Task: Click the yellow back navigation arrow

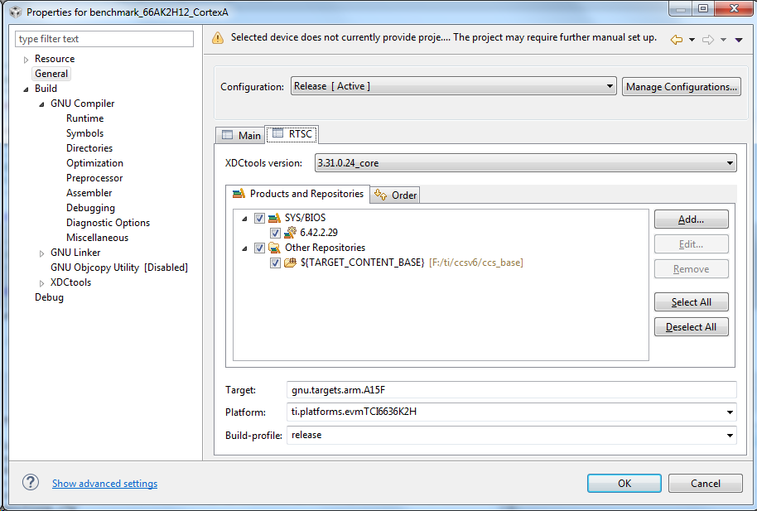Action: pyautogui.click(x=677, y=40)
